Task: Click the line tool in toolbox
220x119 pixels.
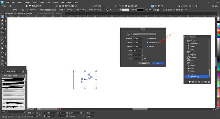Action: point(2,37)
